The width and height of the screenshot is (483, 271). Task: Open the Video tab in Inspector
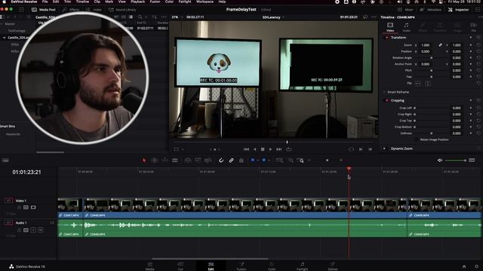click(x=390, y=27)
